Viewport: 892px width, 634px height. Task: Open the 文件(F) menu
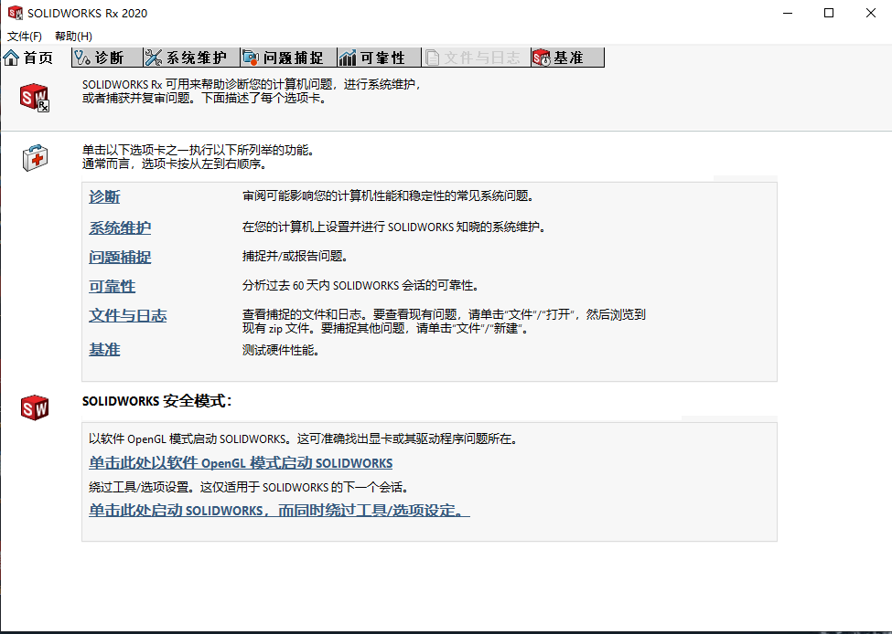25,37
